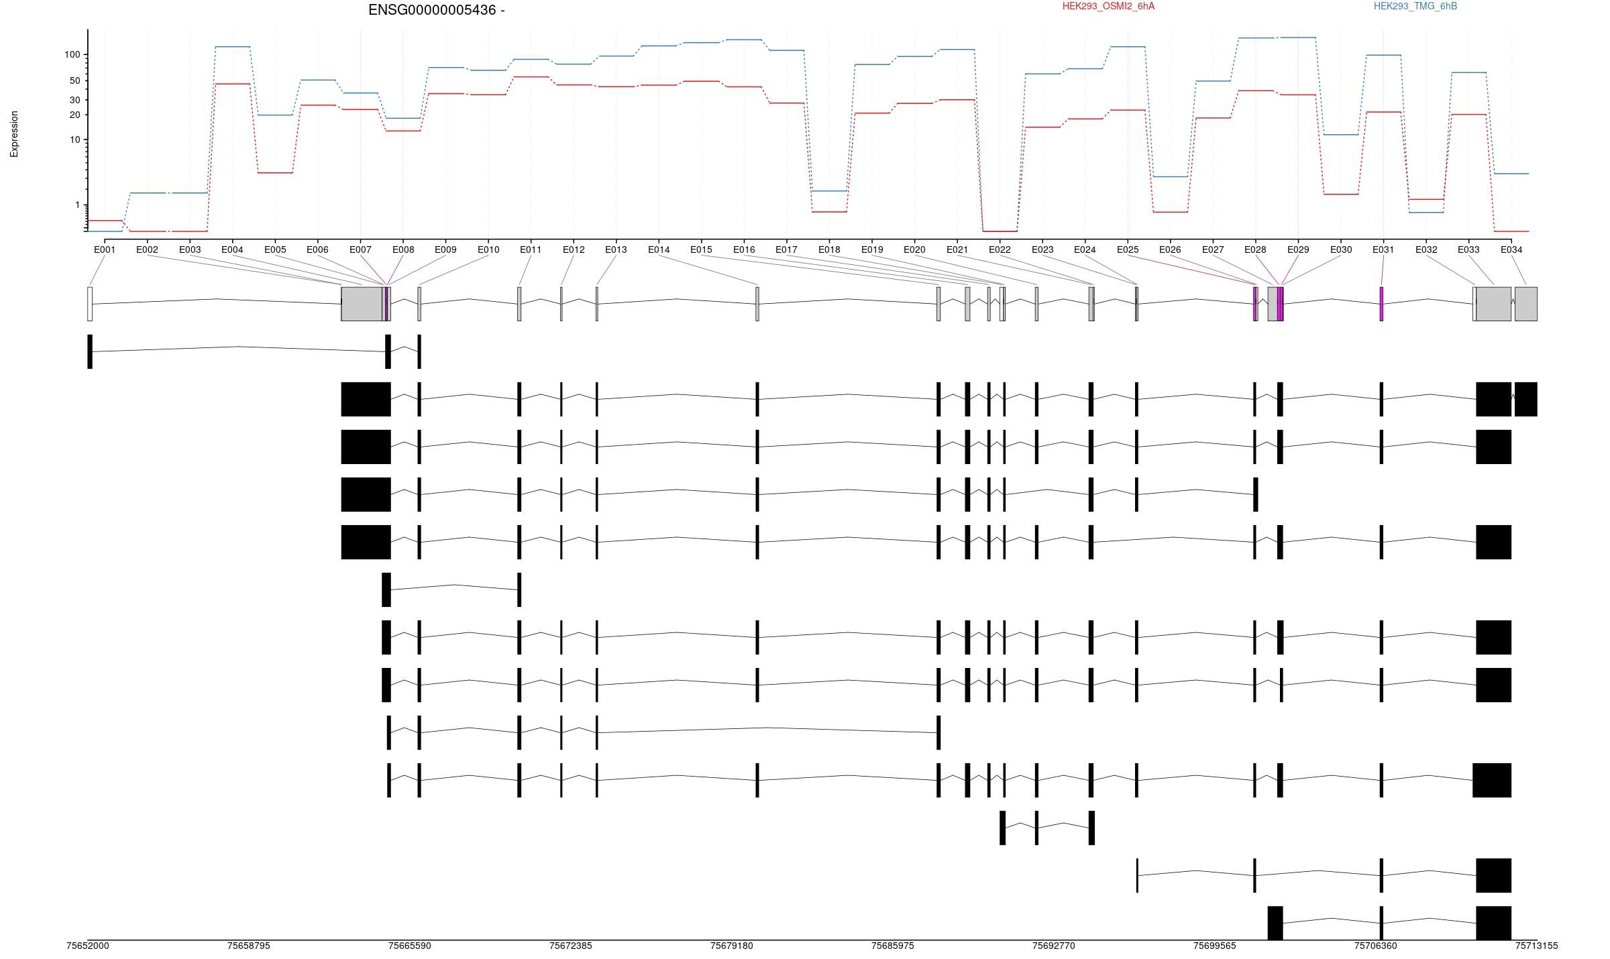This screenshot has height=959, width=1610.
Task: Click exon label E018
Action: click(829, 249)
